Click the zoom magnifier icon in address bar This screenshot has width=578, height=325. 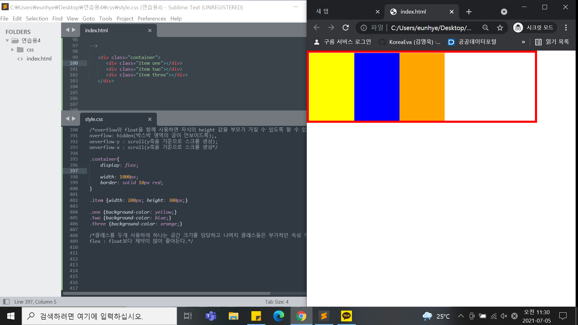[485, 28]
